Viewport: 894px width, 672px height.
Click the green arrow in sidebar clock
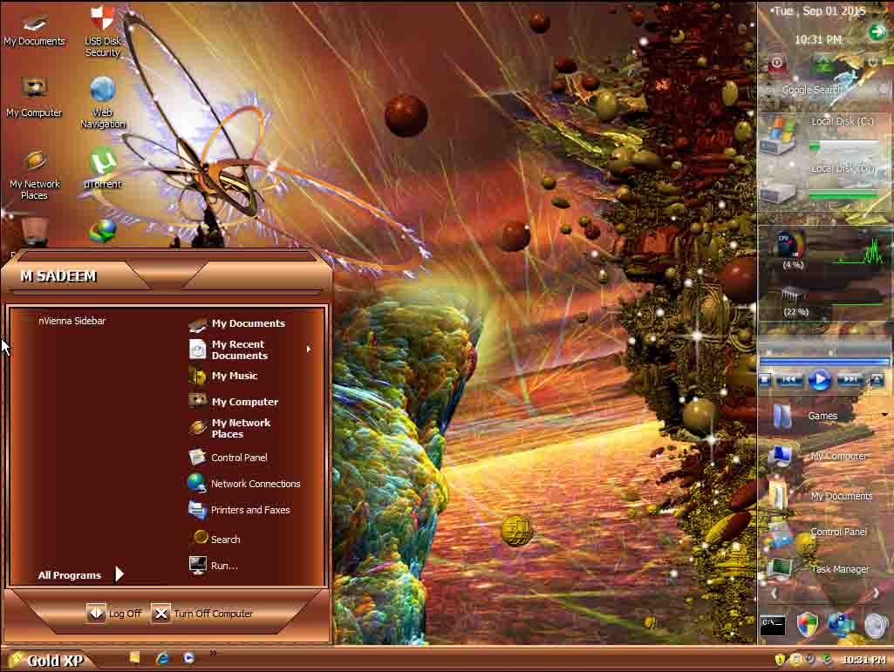coord(877,31)
